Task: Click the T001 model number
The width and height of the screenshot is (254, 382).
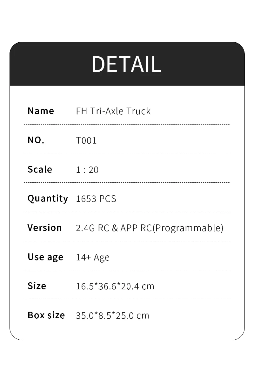Action: point(86,140)
